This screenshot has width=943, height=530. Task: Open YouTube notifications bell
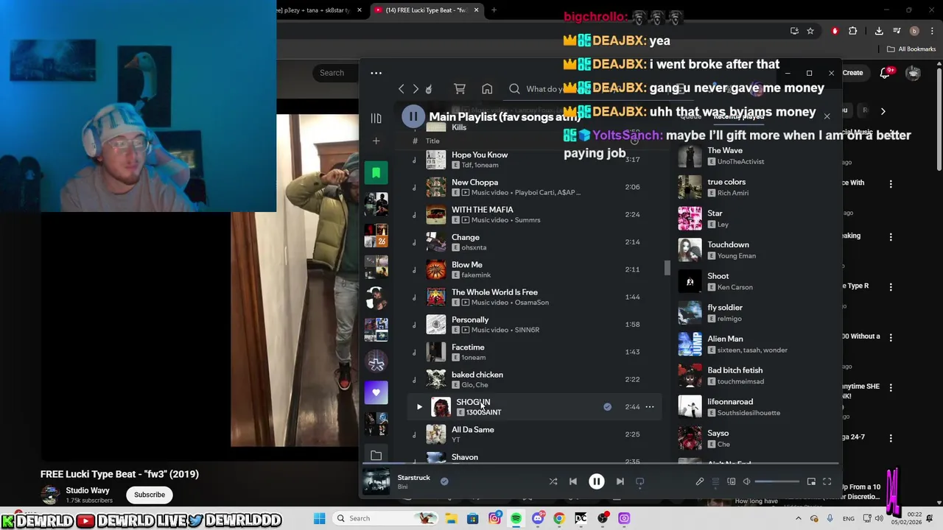coord(886,73)
